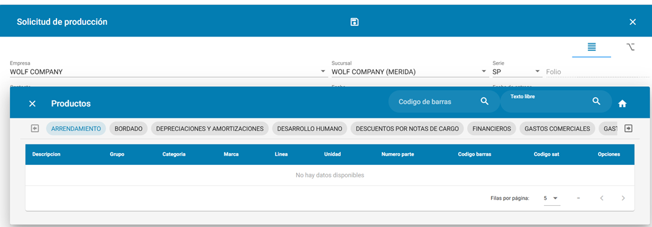This screenshot has width=652, height=227.
Task: Sort by Grupo column header
Action: tap(117, 154)
